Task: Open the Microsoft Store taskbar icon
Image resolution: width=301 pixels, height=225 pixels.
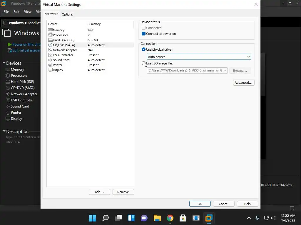Action: (183, 218)
